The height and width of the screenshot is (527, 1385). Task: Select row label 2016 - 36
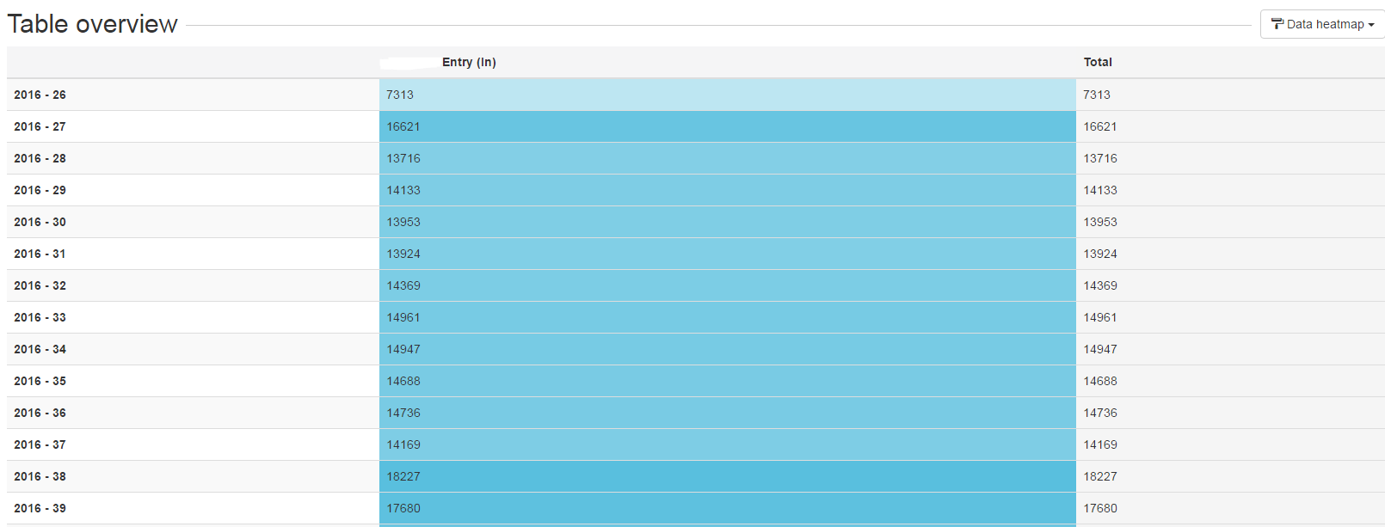coord(40,413)
